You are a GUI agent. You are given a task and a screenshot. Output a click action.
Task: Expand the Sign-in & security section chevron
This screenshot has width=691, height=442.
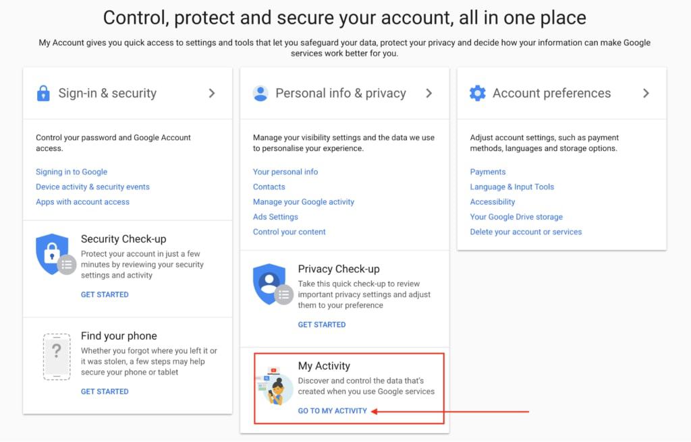point(211,93)
